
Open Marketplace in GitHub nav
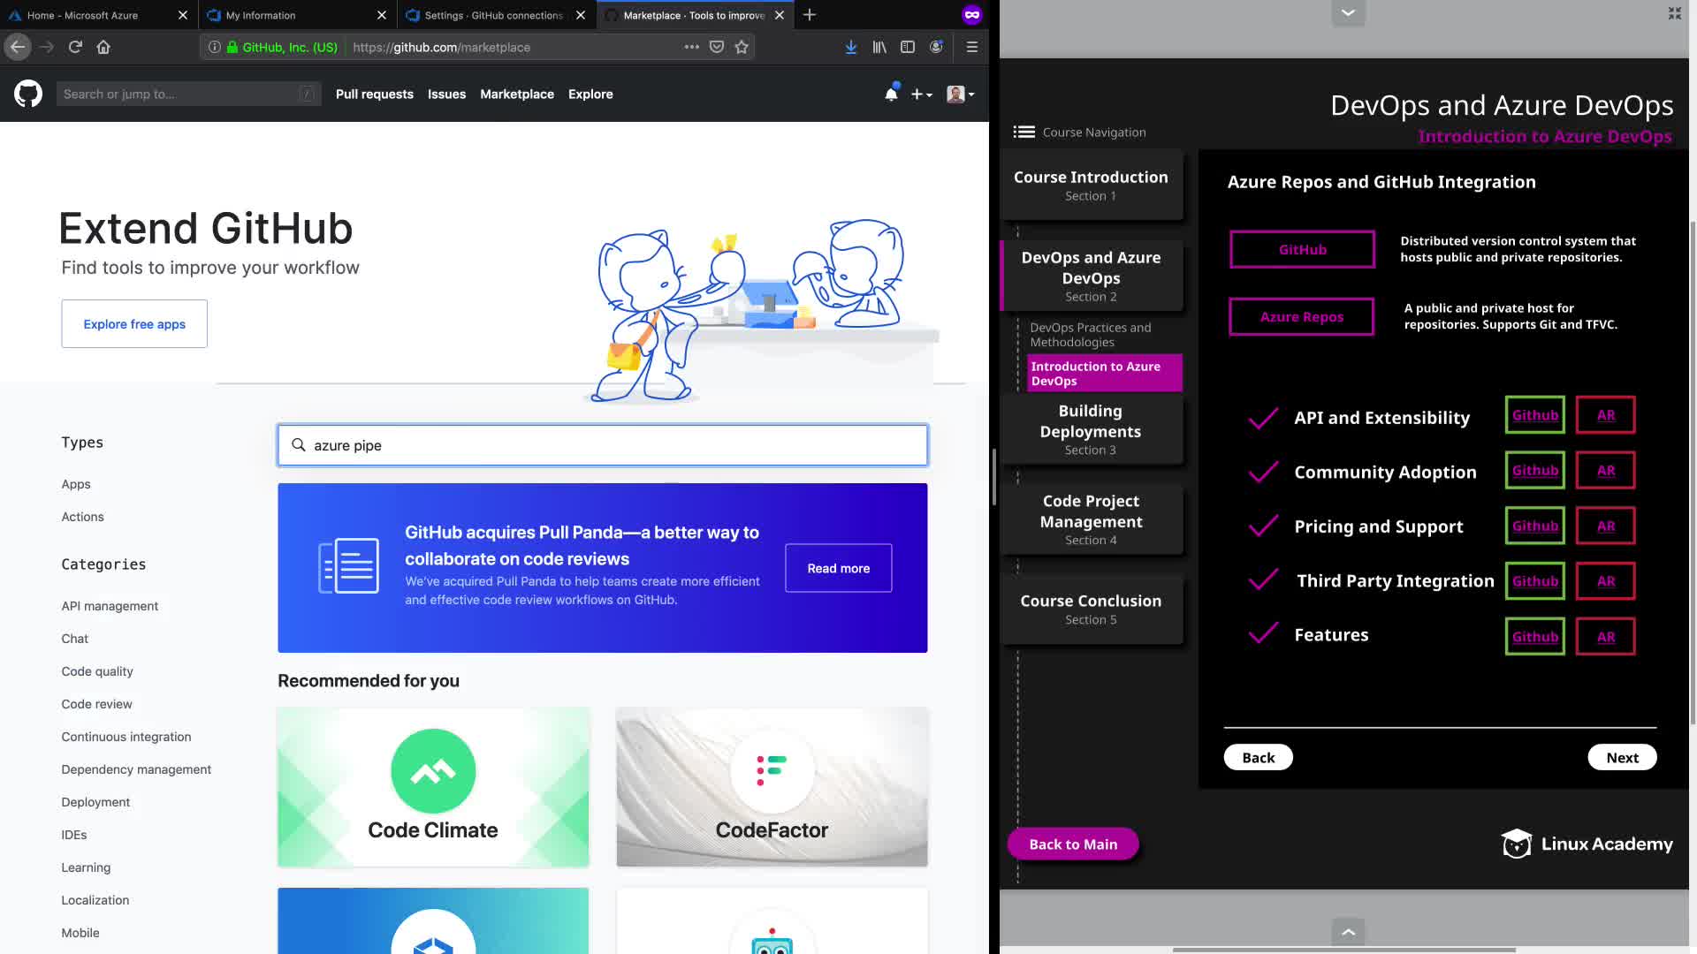click(x=516, y=94)
